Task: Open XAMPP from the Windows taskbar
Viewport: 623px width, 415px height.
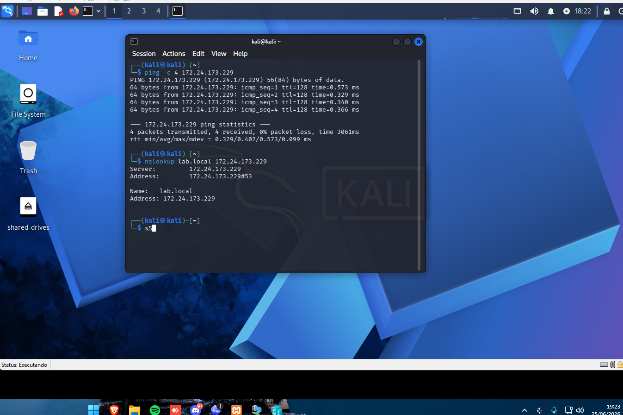Action: pyautogui.click(x=237, y=410)
